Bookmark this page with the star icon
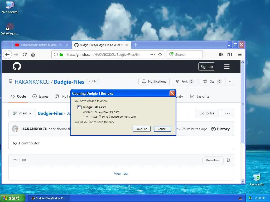Viewport: 270px width, 202px height. pos(160,54)
